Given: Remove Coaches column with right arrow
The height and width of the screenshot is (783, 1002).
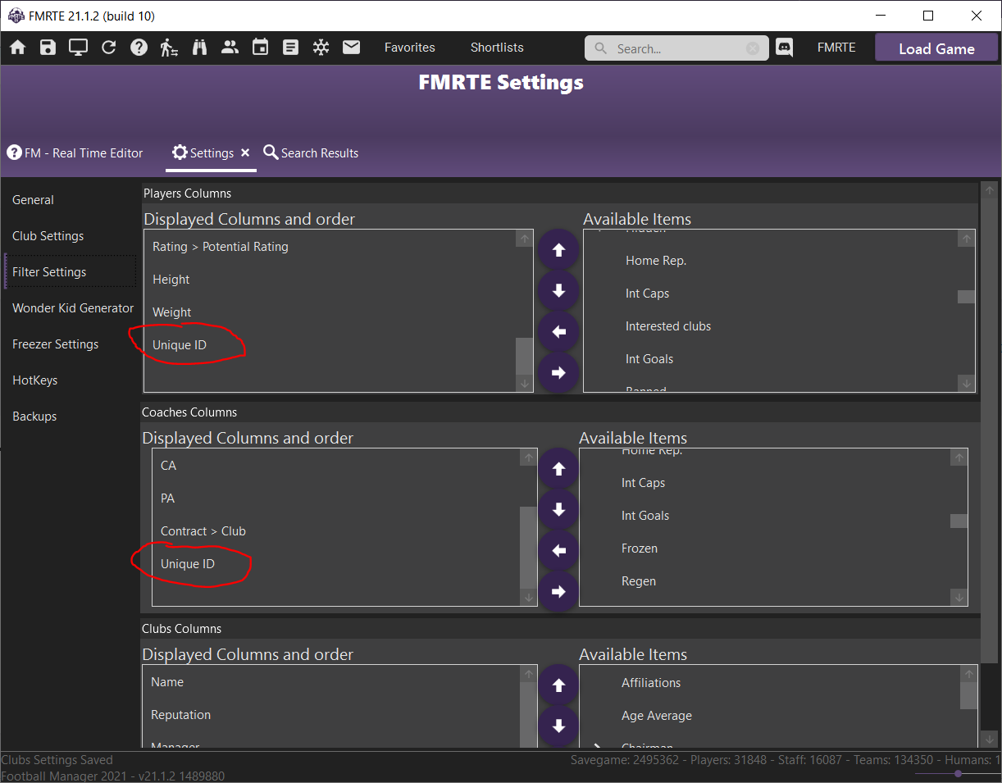Looking at the screenshot, I should [558, 591].
